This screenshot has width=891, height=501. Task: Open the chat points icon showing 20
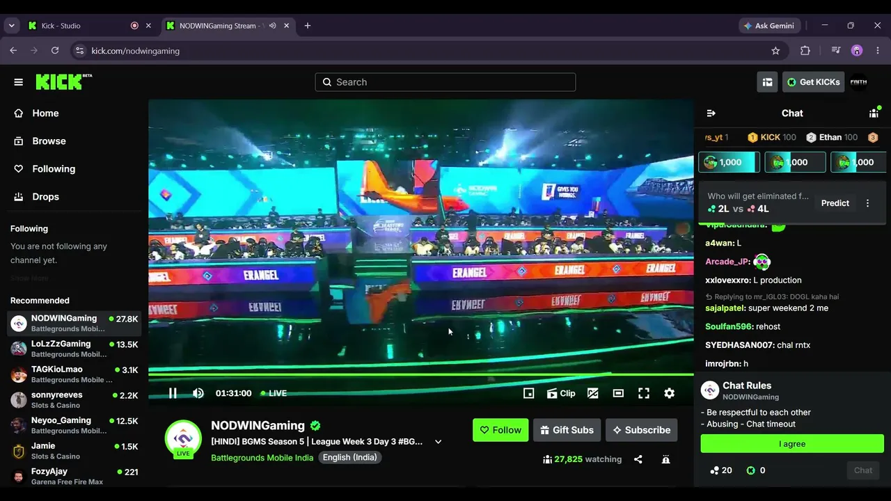click(720, 470)
